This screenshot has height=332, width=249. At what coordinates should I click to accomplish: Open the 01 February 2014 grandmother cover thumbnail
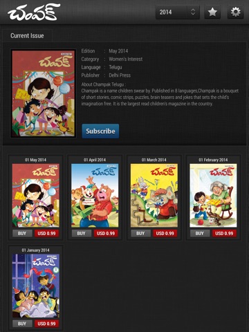tap(213, 196)
